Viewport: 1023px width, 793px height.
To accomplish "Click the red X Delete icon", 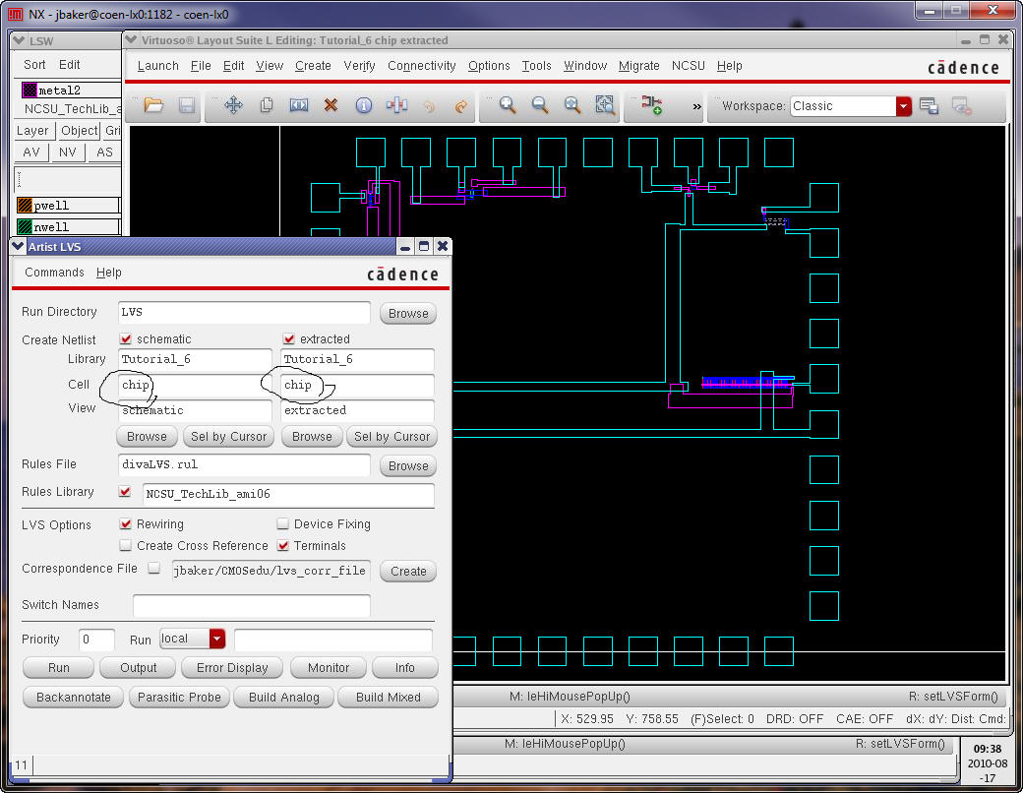I will (x=331, y=105).
